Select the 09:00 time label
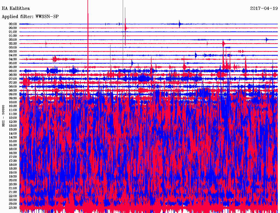This screenshot has height=213, width=280. [13, 94]
